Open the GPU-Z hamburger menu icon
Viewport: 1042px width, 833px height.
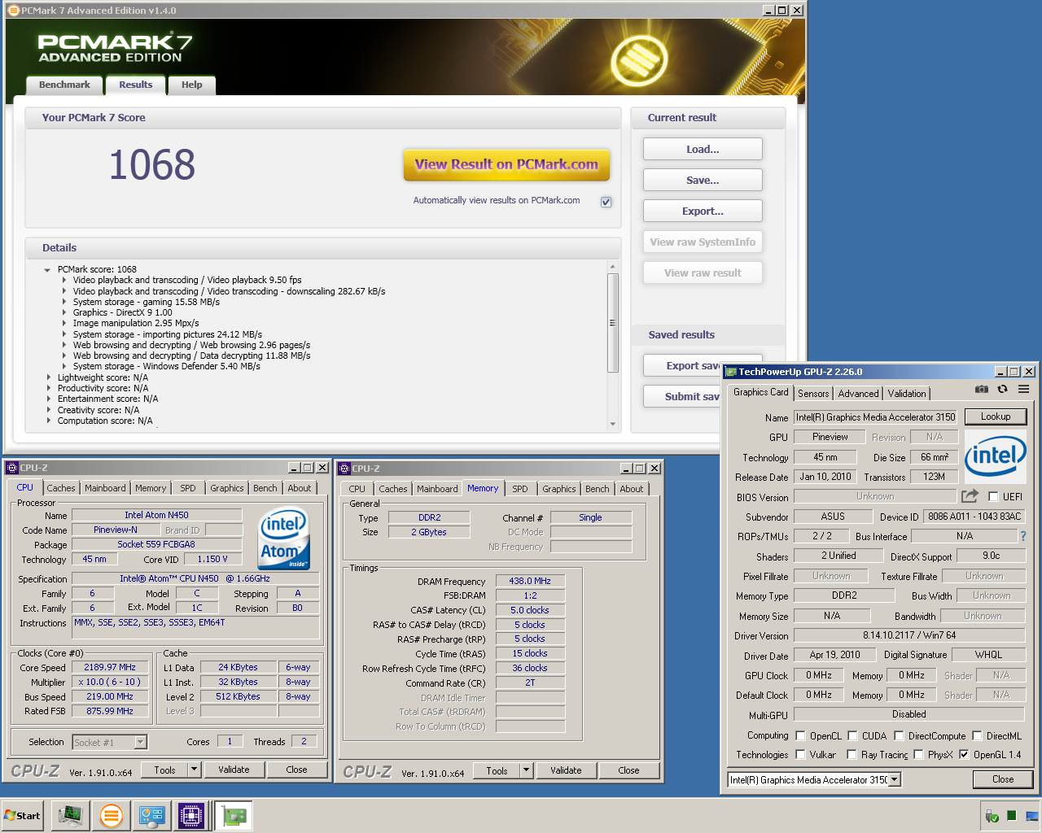1023,390
